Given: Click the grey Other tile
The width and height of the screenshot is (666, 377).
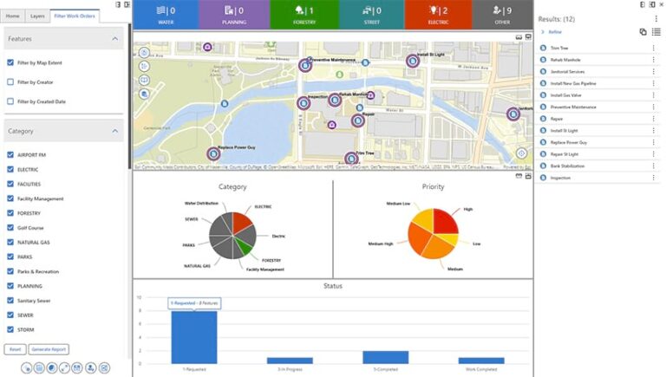Looking at the screenshot, I should tap(502, 15).
